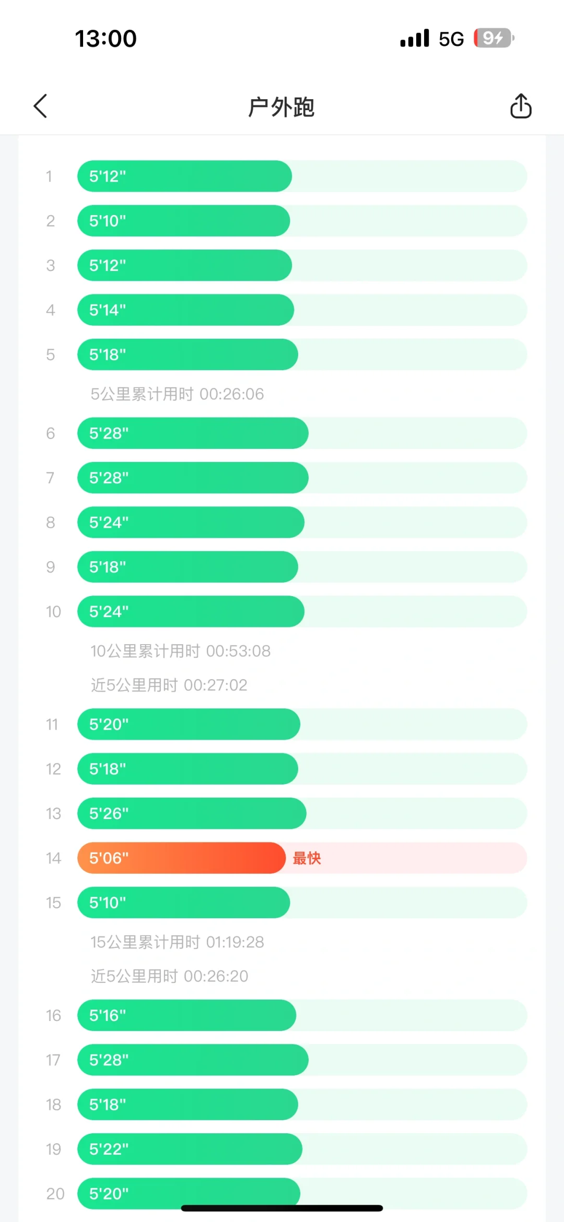The height and width of the screenshot is (1222, 564).
Task: Tap the 最快 label on kilometer 14
Action: [307, 858]
